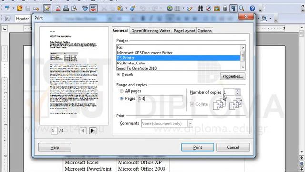Select Microsoft XPS Document Writer printer
Image resolution: width=305 pixels, height=172 pixels.
click(178, 53)
